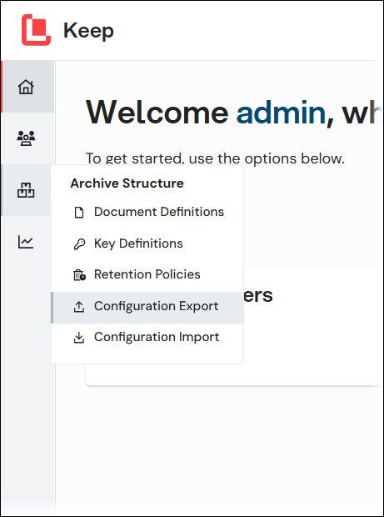Select Retention Policies menu entry

click(147, 274)
